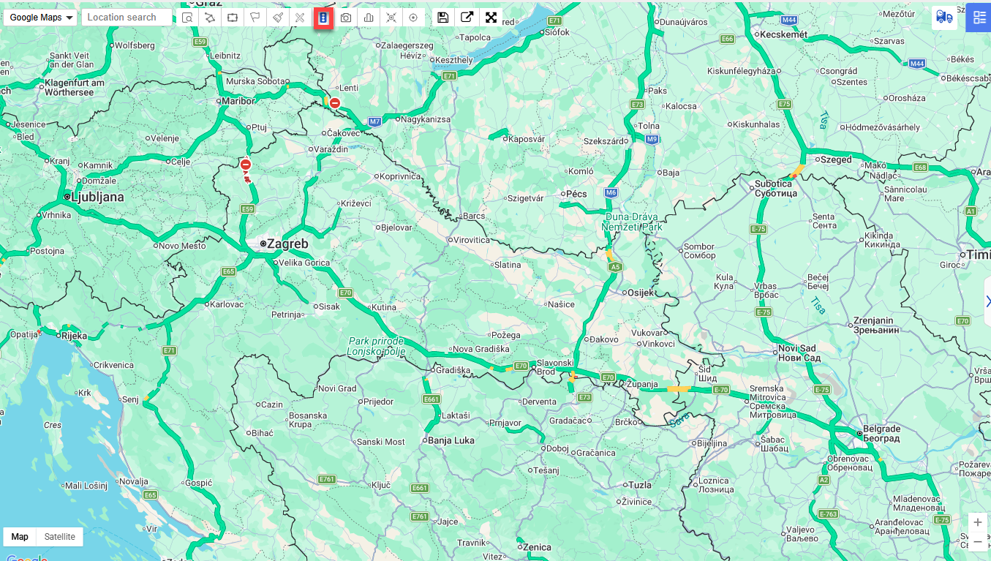The width and height of the screenshot is (991, 561).
Task: Click the save floppy disk icon
Action: [442, 18]
